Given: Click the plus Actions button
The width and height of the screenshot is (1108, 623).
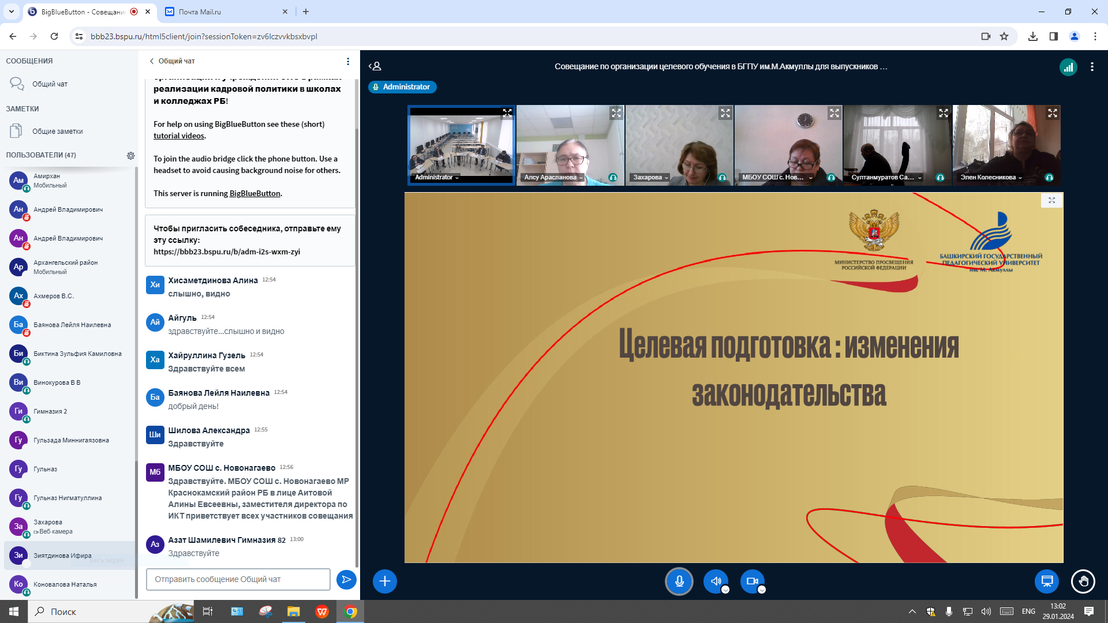Looking at the screenshot, I should pyautogui.click(x=385, y=581).
